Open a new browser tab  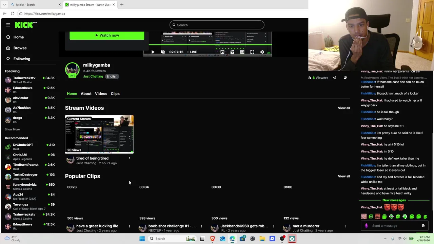tap(122, 5)
